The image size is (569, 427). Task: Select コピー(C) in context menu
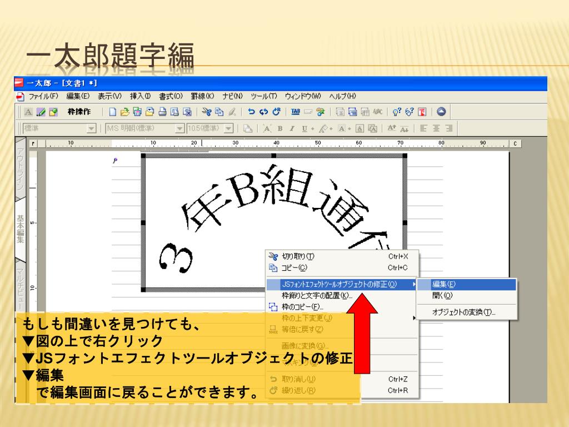[342, 268]
